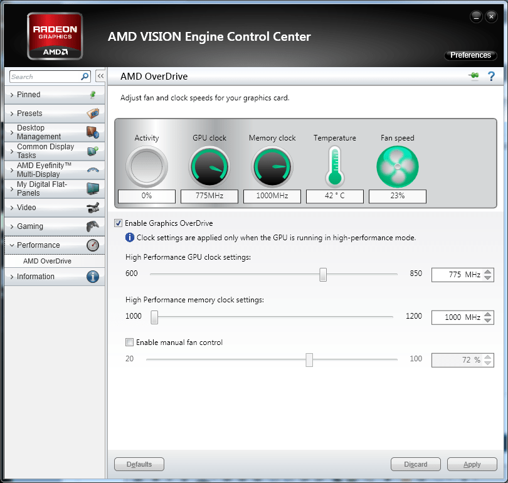Click the Desktop Management icon

click(x=94, y=132)
